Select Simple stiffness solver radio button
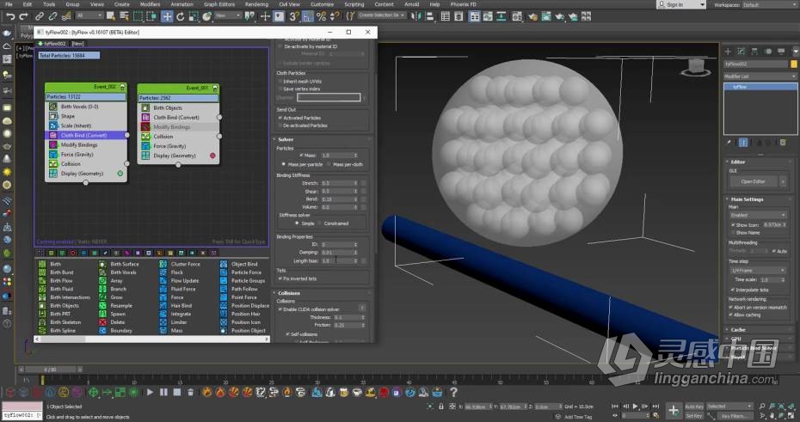800x422 pixels. coord(297,223)
